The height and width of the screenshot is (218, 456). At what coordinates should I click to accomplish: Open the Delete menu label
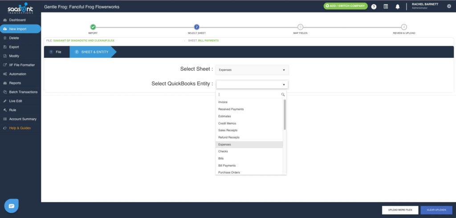pos(14,38)
